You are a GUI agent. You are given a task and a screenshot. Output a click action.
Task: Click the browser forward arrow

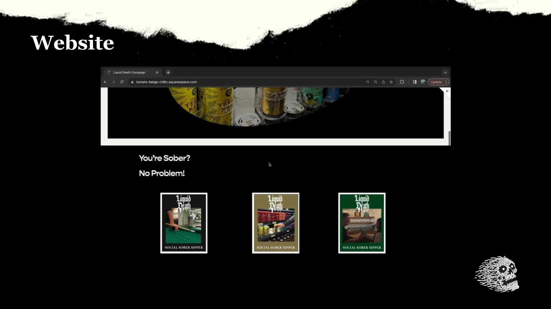(113, 82)
